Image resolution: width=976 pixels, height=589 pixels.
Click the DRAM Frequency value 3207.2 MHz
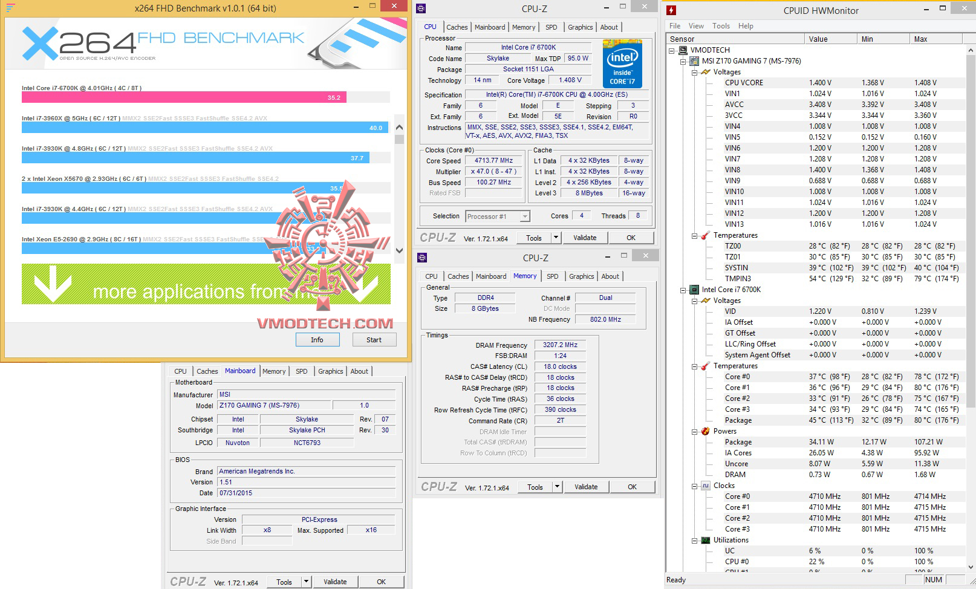point(560,345)
